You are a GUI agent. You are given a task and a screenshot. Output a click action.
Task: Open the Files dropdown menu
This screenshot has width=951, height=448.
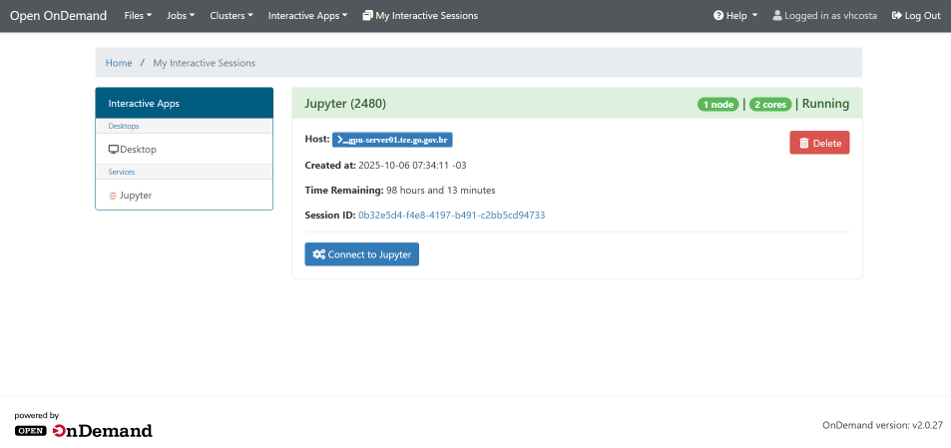click(138, 16)
